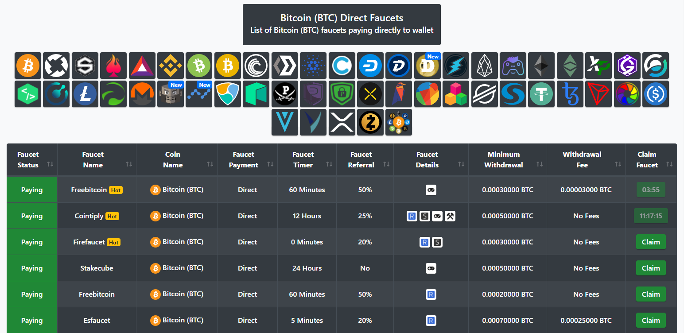Screen dimensions: 684x333
Task: Choose the Litecoin icon
Action: point(85,94)
